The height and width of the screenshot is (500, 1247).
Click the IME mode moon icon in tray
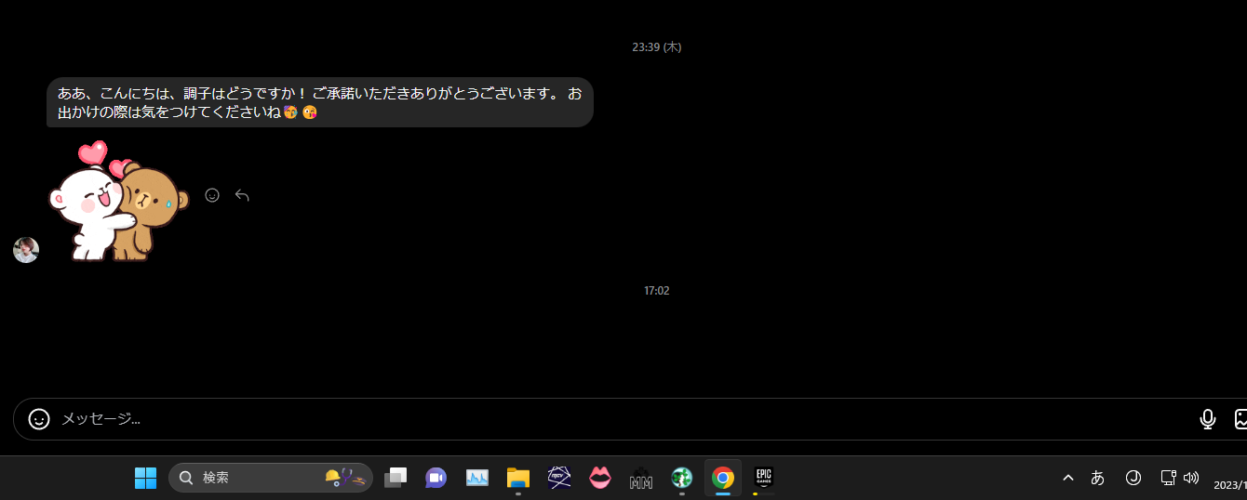tap(1133, 478)
